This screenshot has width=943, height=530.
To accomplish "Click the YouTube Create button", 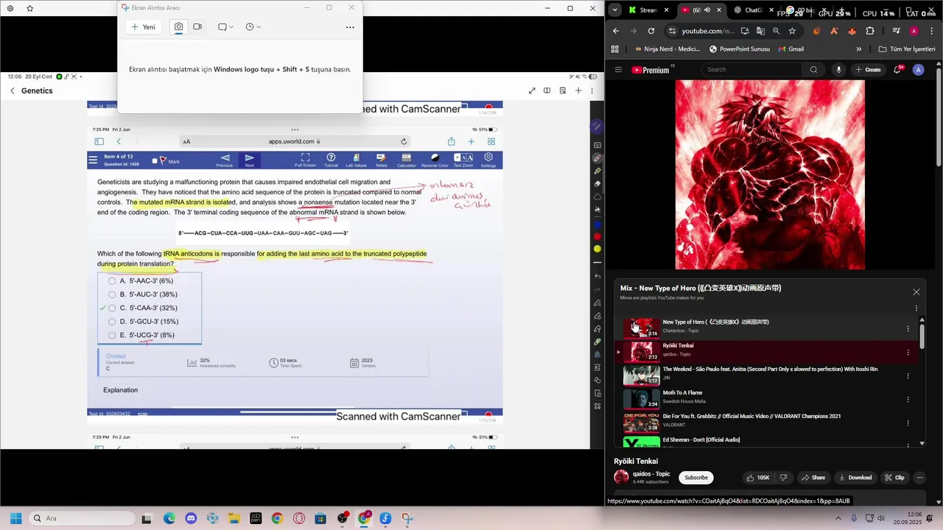I will (868, 70).
